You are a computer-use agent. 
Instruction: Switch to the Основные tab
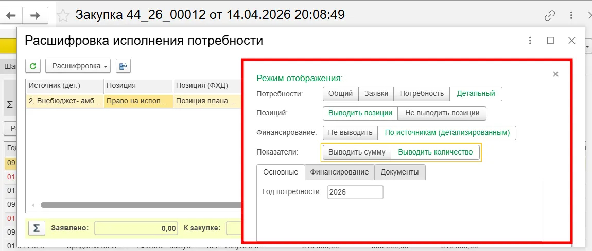pyautogui.click(x=281, y=172)
